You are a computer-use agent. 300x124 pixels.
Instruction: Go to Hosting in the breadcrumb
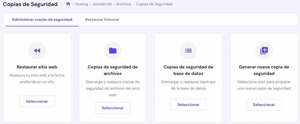pos(81,4)
